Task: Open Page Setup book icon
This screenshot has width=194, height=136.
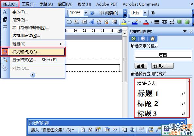Action: click(x=124, y=130)
